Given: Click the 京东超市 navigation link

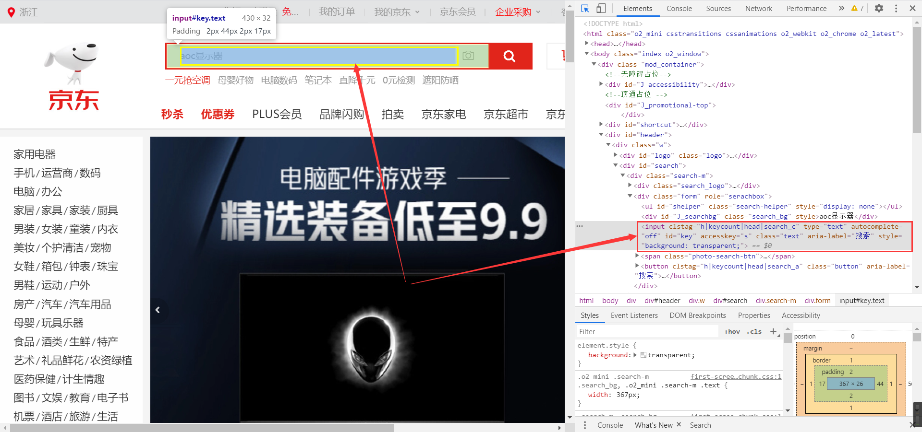Looking at the screenshot, I should tap(506, 114).
